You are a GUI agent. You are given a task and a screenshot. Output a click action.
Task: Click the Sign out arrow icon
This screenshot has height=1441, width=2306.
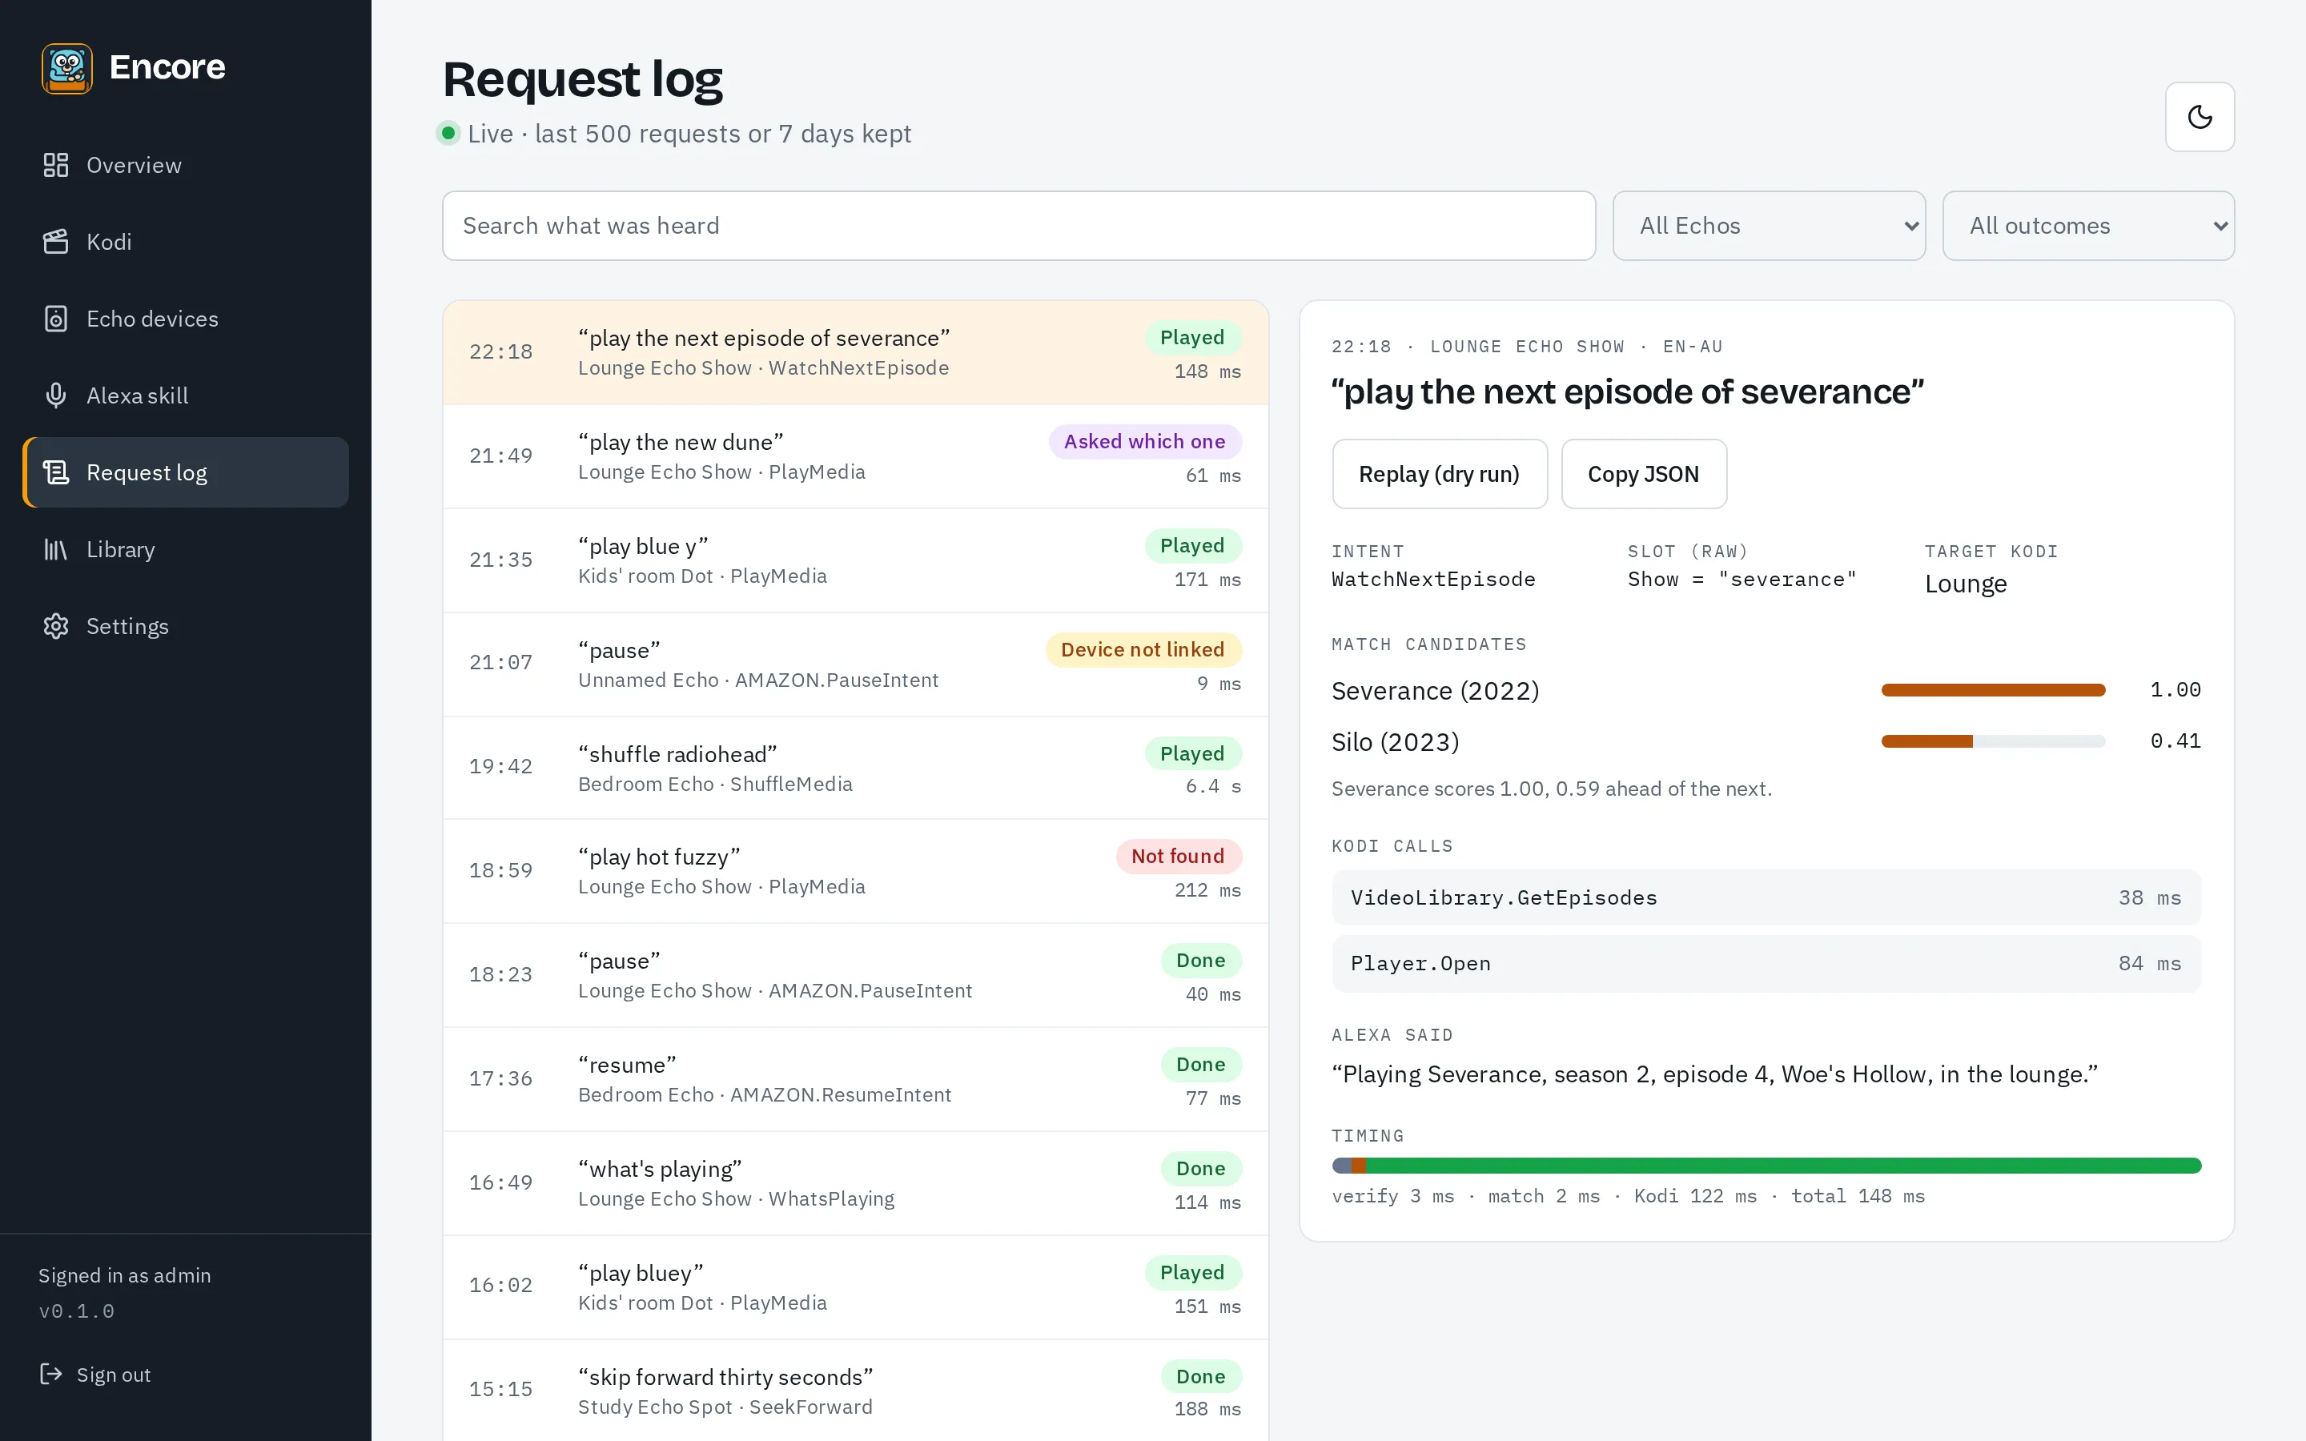50,1373
